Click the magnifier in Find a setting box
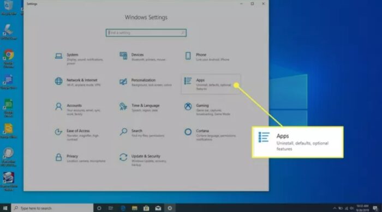The height and width of the screenshot is (212, 382). tap(182, 33)
